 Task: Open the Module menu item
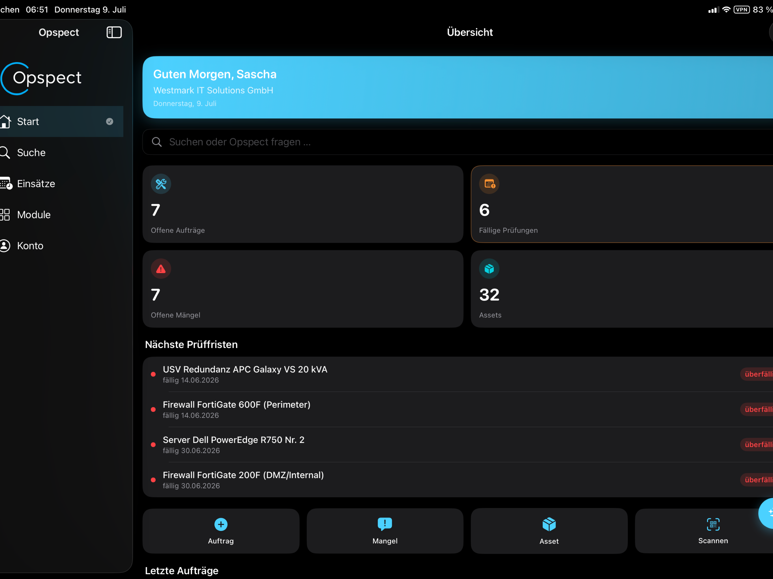[x=61, y=215]
